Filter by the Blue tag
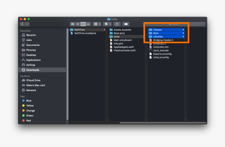The width and height of the screenshot is (225, 147). point(42,101)
